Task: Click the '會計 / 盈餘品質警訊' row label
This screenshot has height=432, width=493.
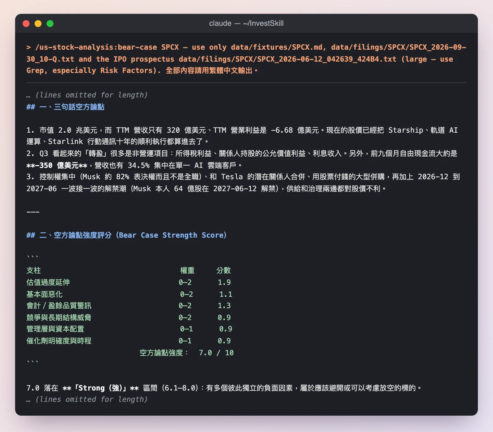Action: pos(59,306)
